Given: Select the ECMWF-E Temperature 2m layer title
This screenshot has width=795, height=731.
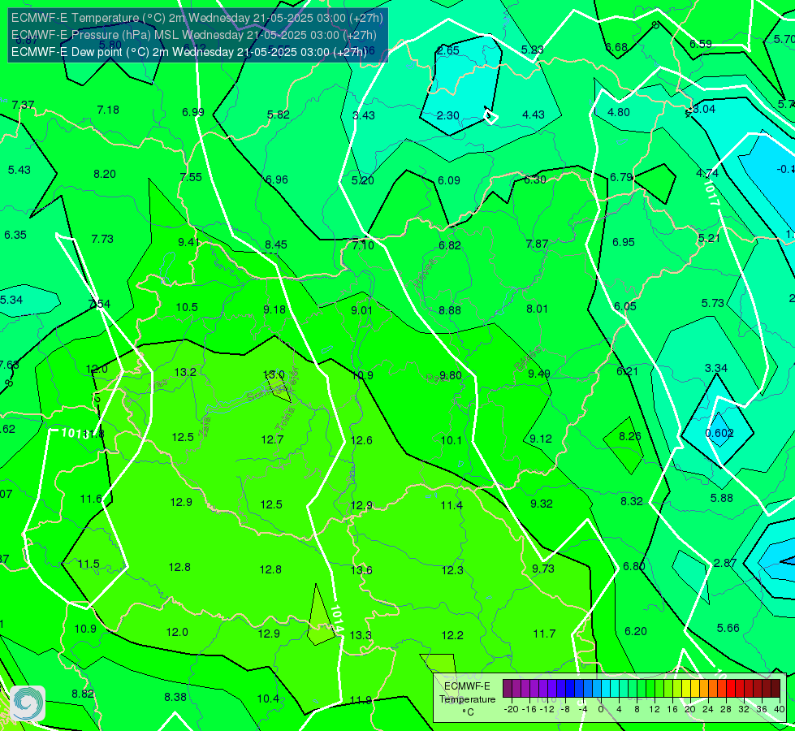Looking at the screenshot, I should [x=197, y=18].
